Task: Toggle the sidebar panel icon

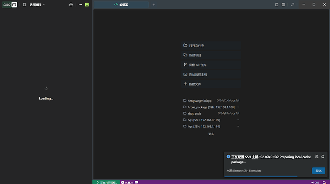Action: point(24,5)
